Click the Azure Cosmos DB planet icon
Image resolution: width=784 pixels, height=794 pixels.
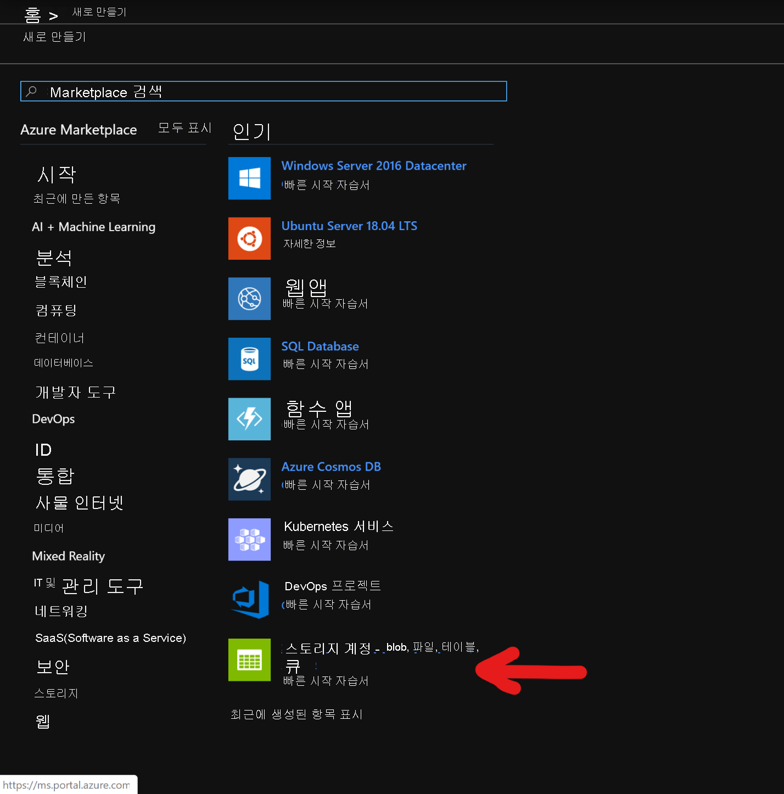pyautogui.click(x=249, y=479)
